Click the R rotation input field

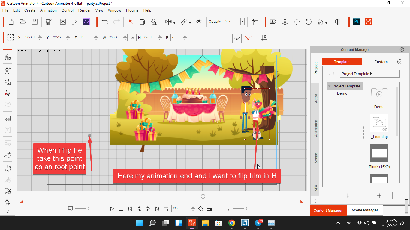click(x=177, y=37)
